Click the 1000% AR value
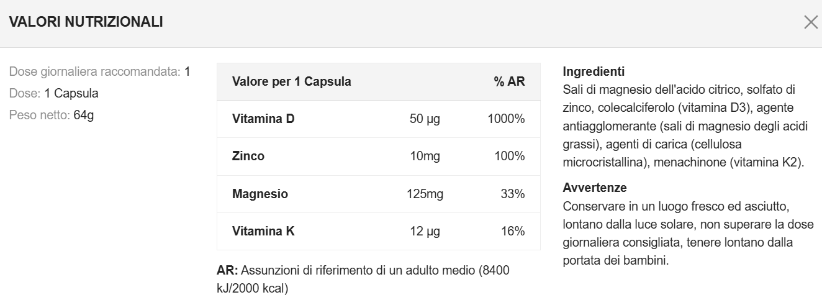The image size is (822, 305). click(x=506, y=119)
